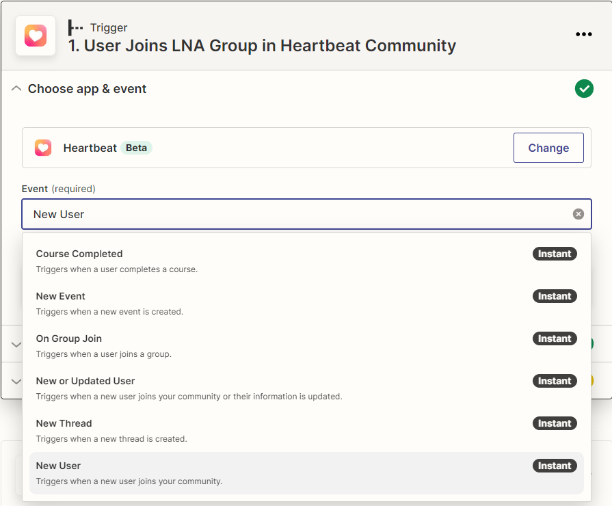Click the Beta badge next to Heartbeat

pyautogui.click(x=136, y=148)
